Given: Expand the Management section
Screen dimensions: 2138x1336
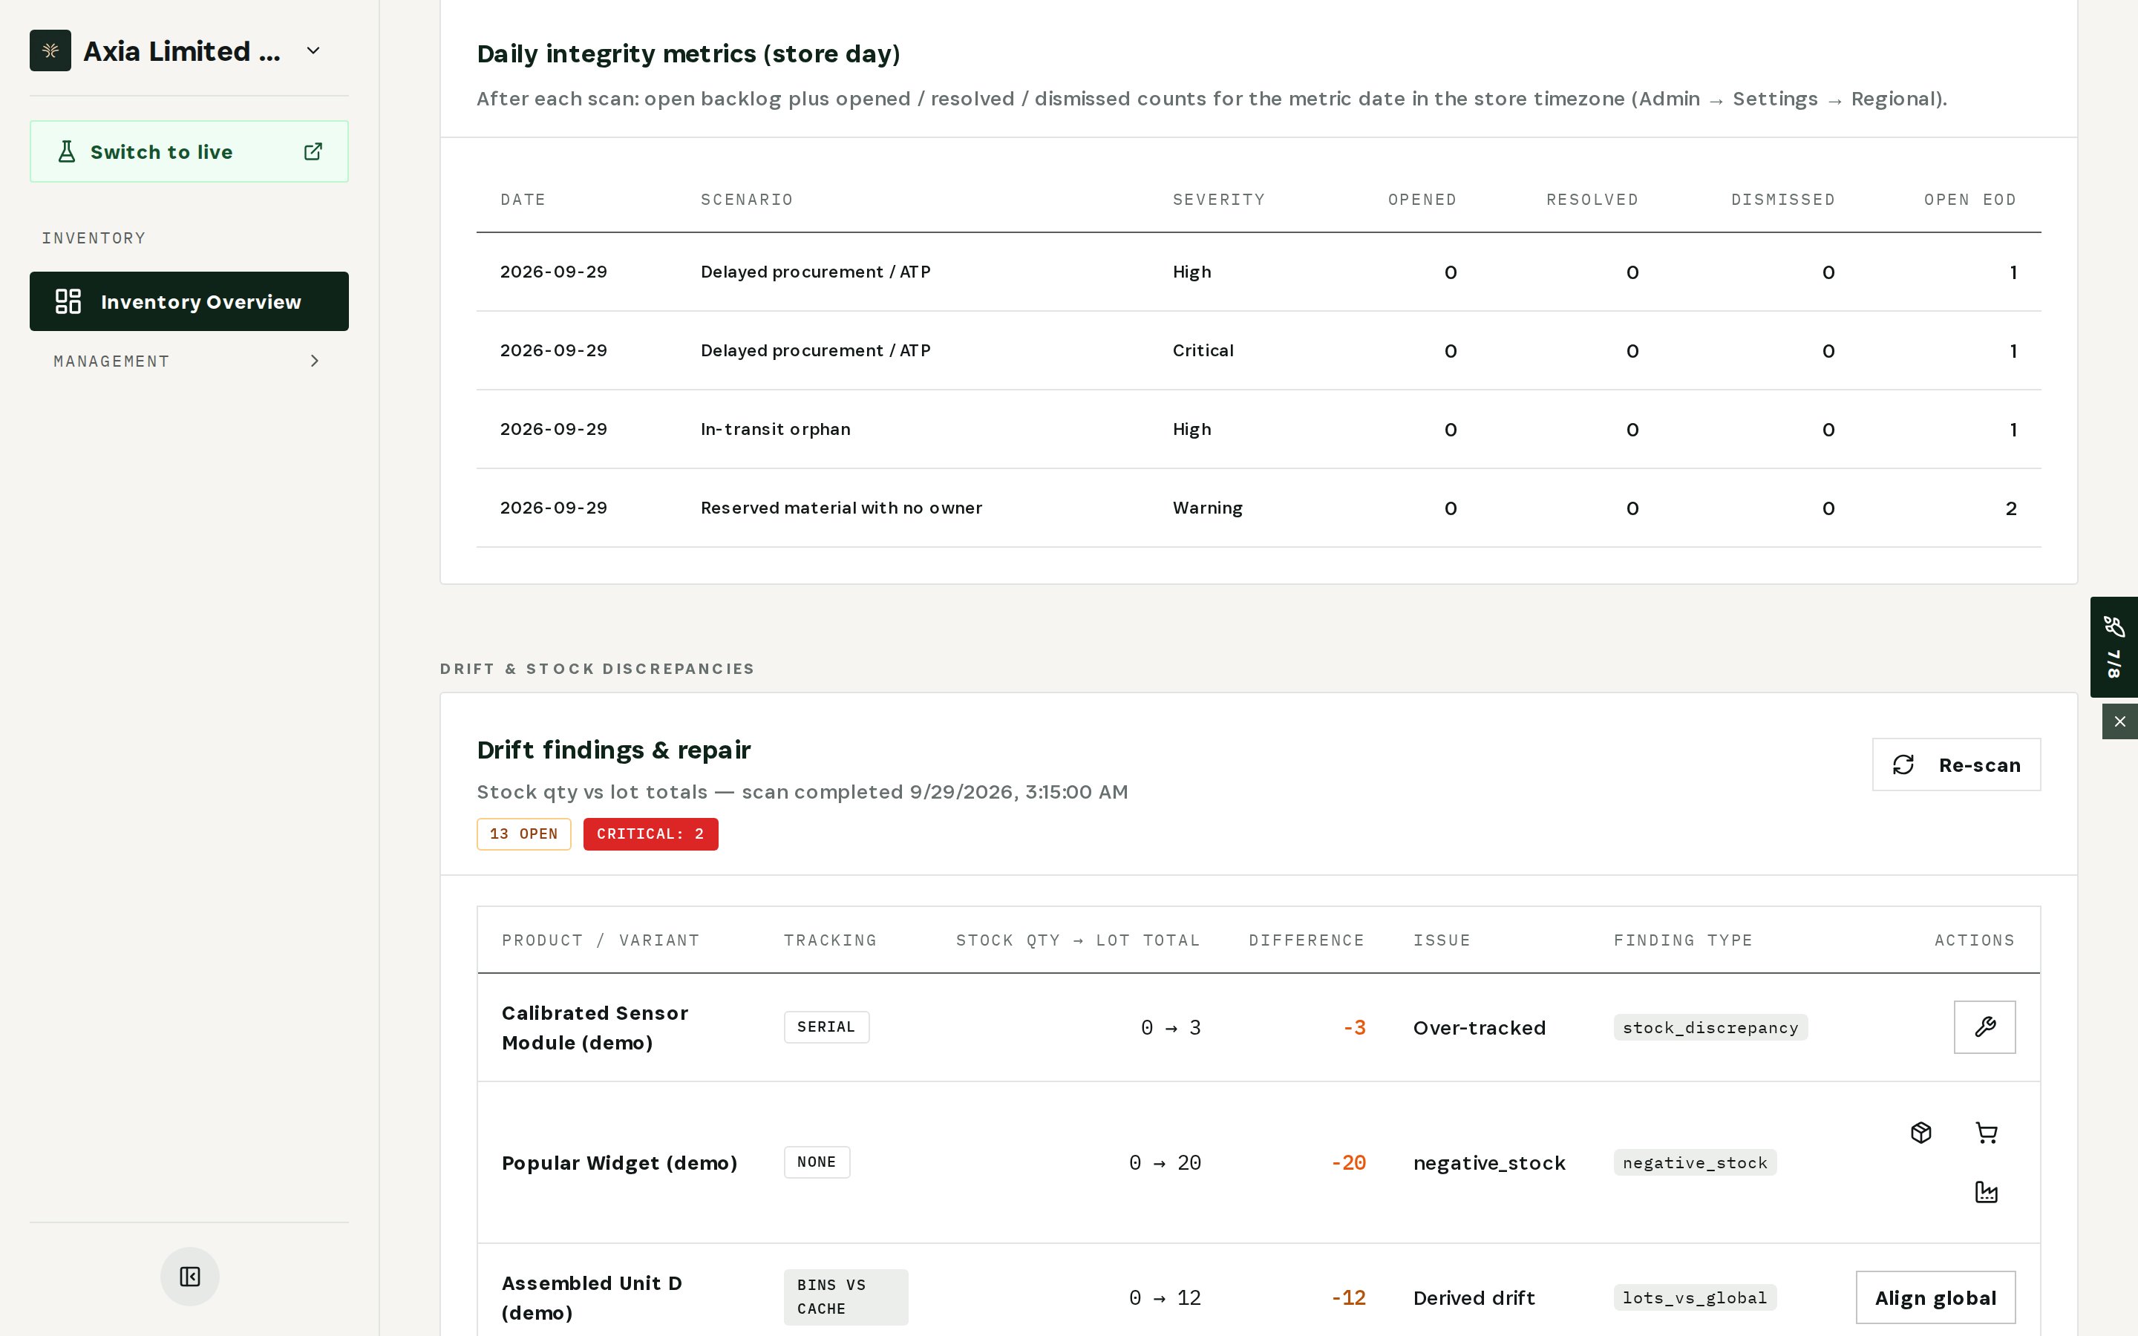Looking at the screenshot, I should [189, 361].
